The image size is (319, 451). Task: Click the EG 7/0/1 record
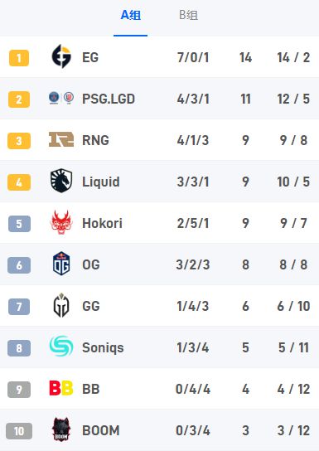(x=193, y=57)
